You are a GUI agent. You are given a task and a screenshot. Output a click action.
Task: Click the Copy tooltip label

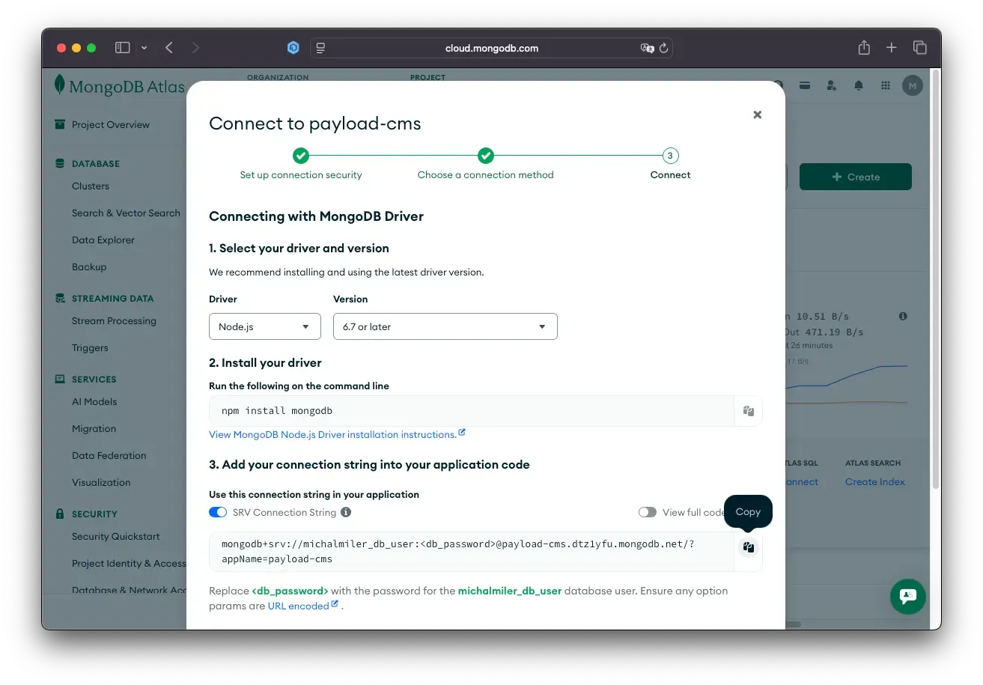pyautogui.click(x=748, y=511)
